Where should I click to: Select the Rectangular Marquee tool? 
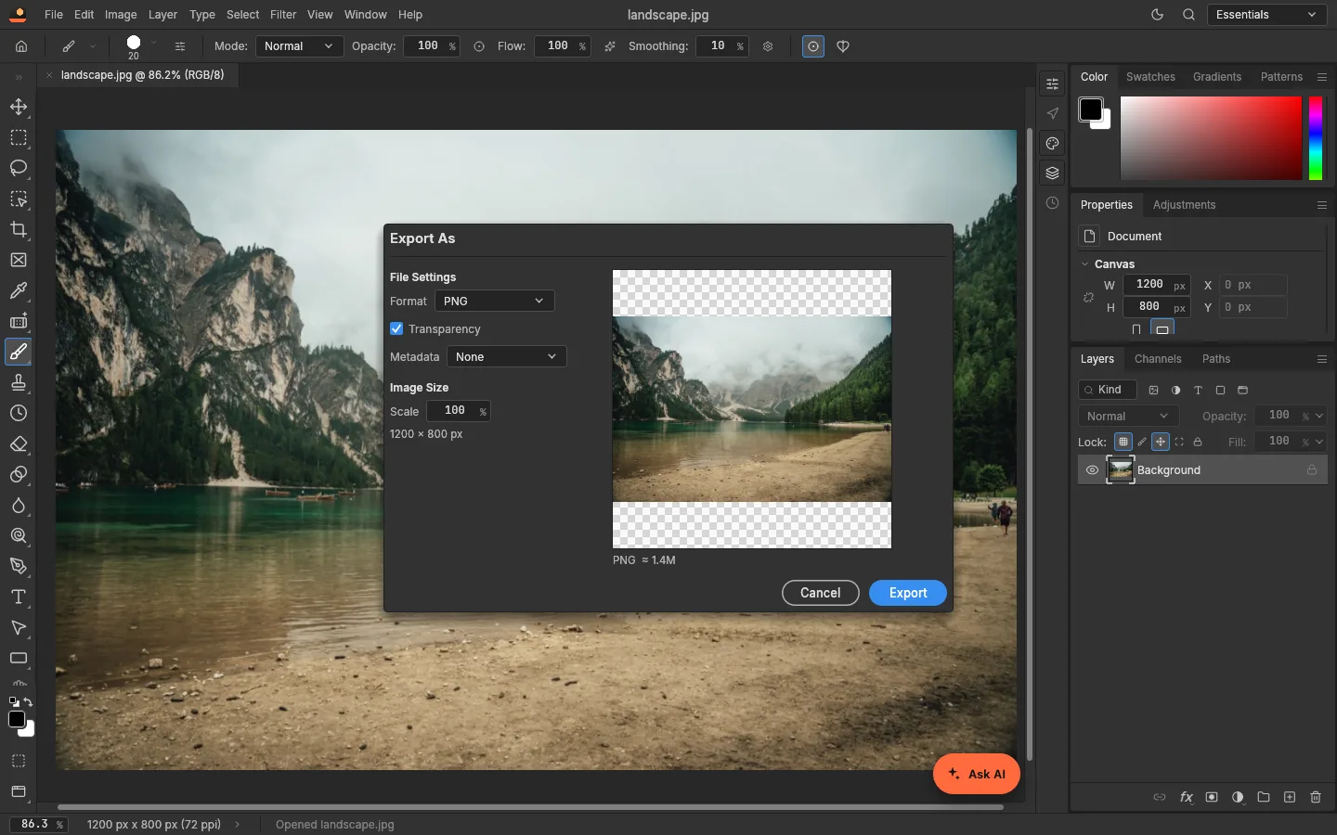tap(19, 137)
